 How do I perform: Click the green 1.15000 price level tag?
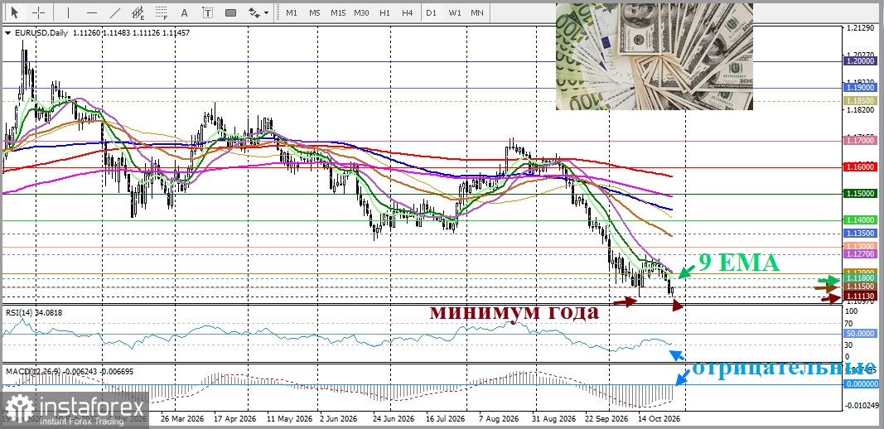pos(860,193)
